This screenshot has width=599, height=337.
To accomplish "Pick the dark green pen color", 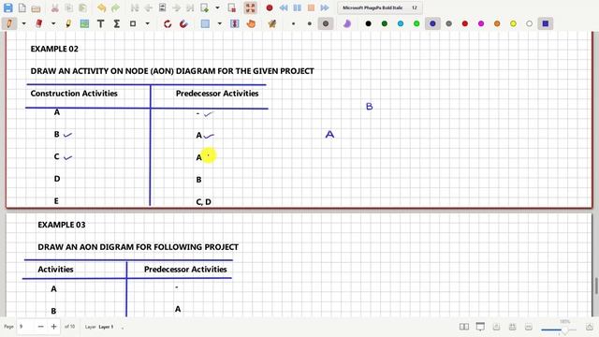I will click(x=385, y=23).
